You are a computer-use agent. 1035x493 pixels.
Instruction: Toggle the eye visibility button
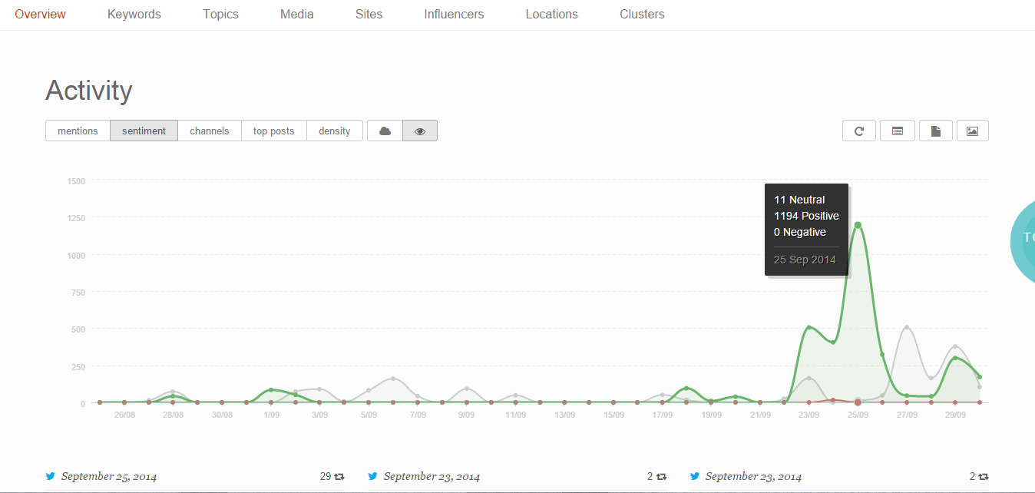[420, 131]
